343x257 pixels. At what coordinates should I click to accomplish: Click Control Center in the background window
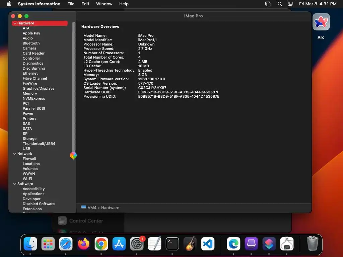pos(86,221)
